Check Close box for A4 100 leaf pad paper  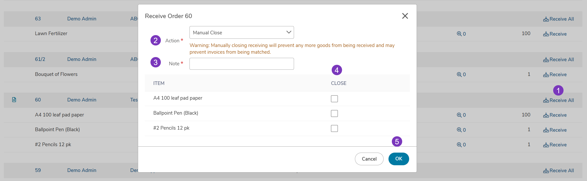(334, 99)
